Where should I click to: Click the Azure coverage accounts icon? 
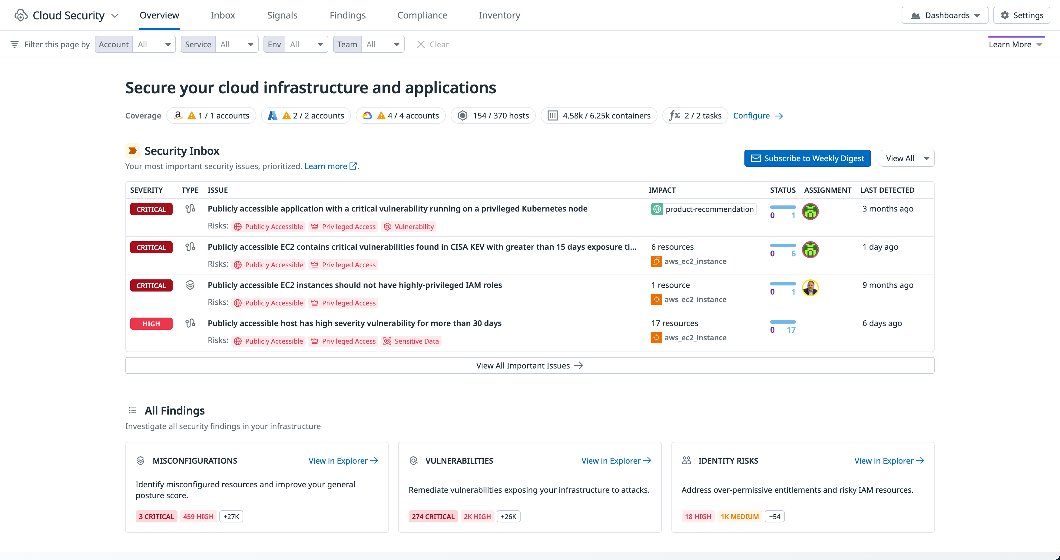(x=272, y=116)
